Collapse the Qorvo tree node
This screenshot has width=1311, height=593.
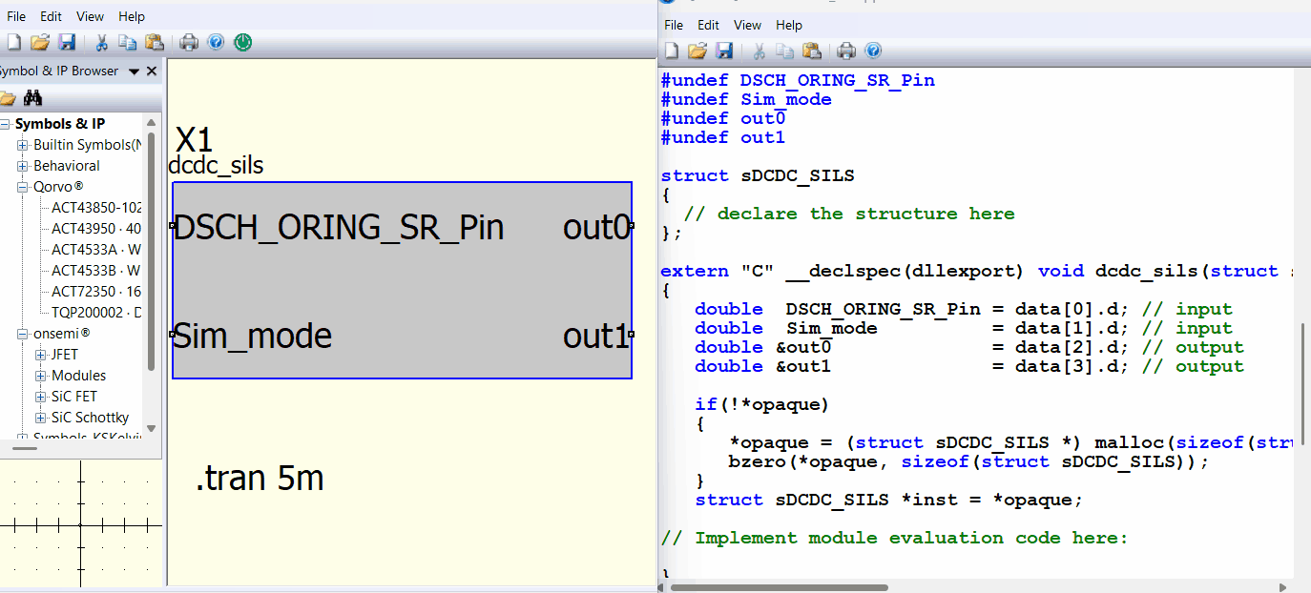point(23,187)
